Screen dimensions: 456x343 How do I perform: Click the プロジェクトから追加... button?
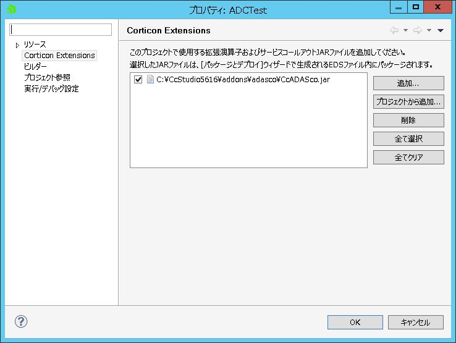click(x=408, y=102)
